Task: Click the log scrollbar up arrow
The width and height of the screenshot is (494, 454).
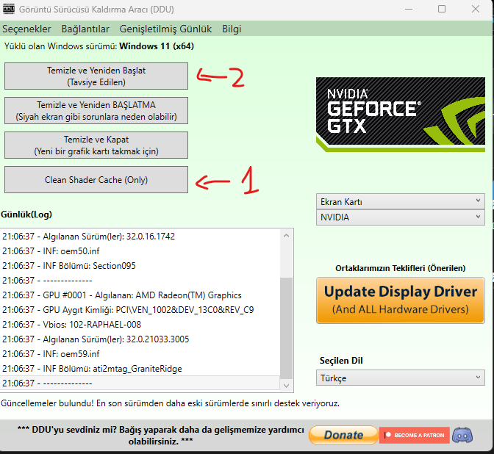Action: [x=286, y=236]
